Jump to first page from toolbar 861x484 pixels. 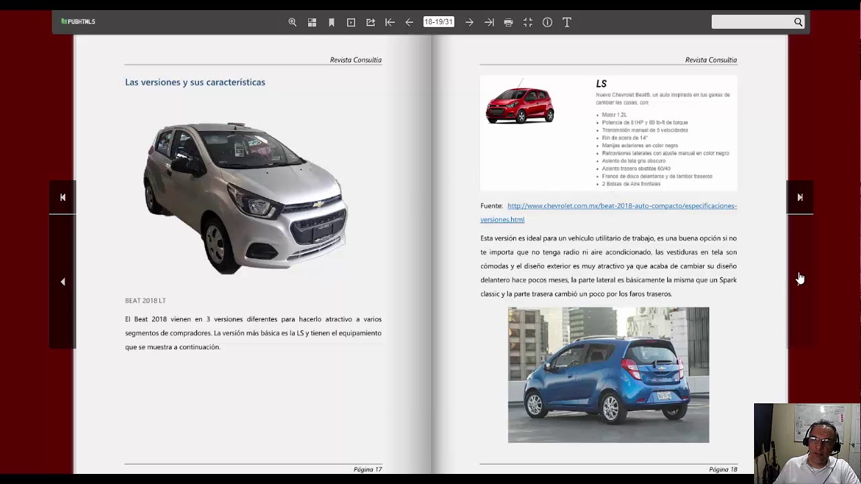pos(390,22)
